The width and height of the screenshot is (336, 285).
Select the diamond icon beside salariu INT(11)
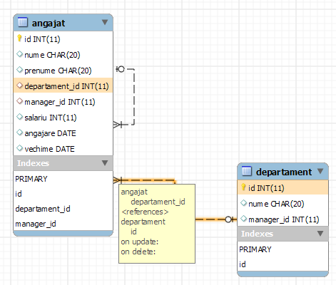coord(19,117)
